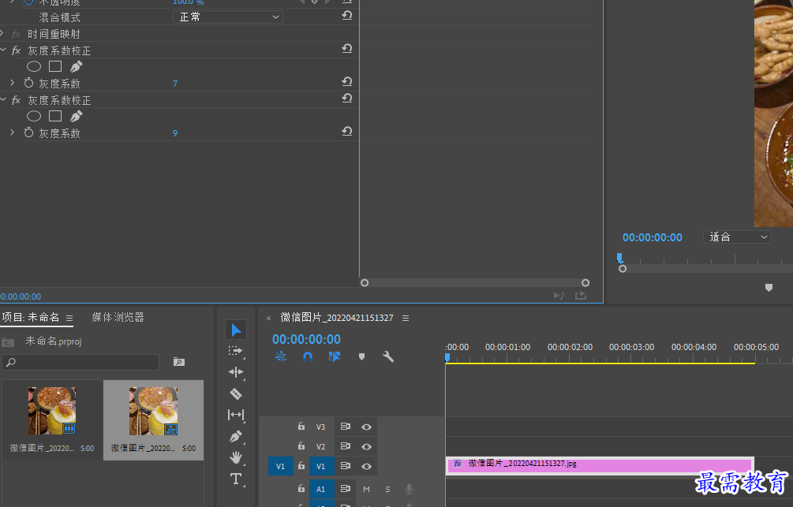The height and width of the screenshot is (507, 793).
Task: Mute the A1 audio track
Action: tap(367, 489)
